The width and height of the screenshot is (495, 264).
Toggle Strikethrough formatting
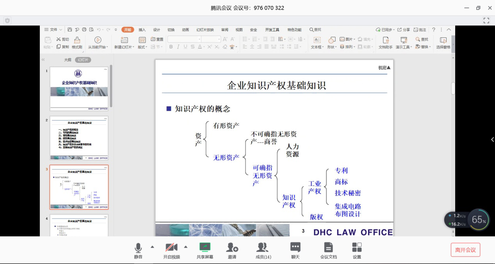coord(193,47)
